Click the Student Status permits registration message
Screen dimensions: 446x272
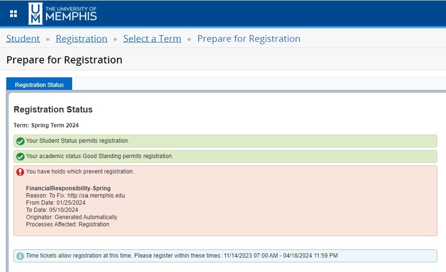(x=77, y=141)
